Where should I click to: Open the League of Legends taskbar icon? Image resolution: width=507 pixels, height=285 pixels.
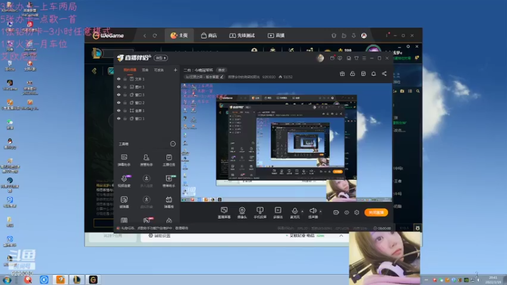[x=77, y=280]
